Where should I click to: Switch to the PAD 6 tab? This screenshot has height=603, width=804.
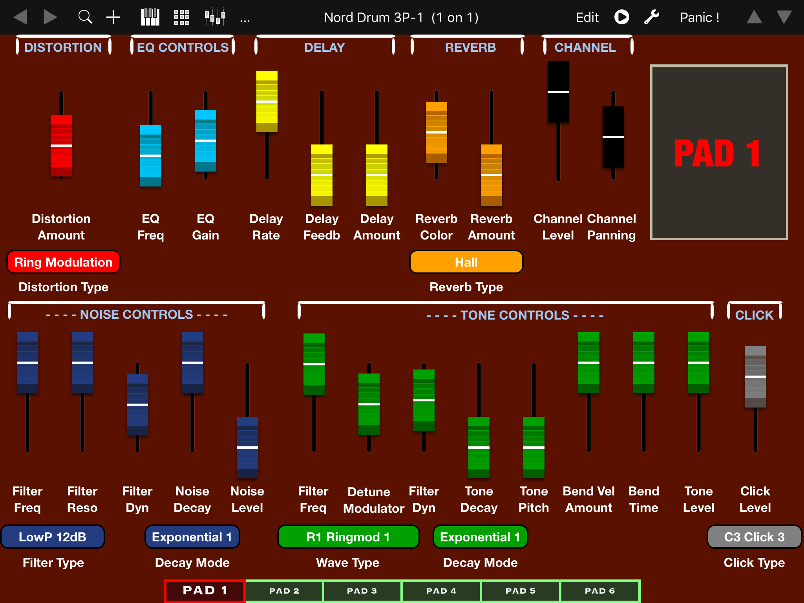(600, 591)
